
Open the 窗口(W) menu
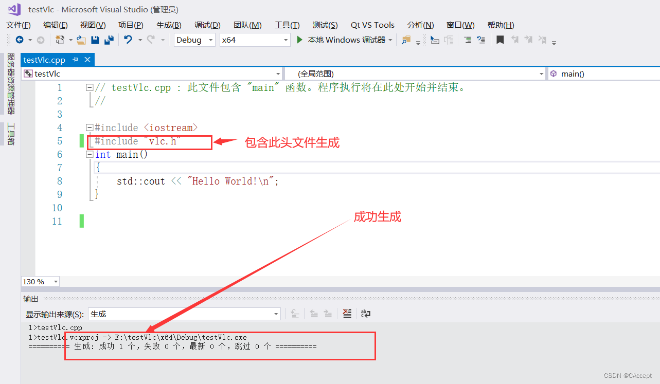tap(460, 25)
